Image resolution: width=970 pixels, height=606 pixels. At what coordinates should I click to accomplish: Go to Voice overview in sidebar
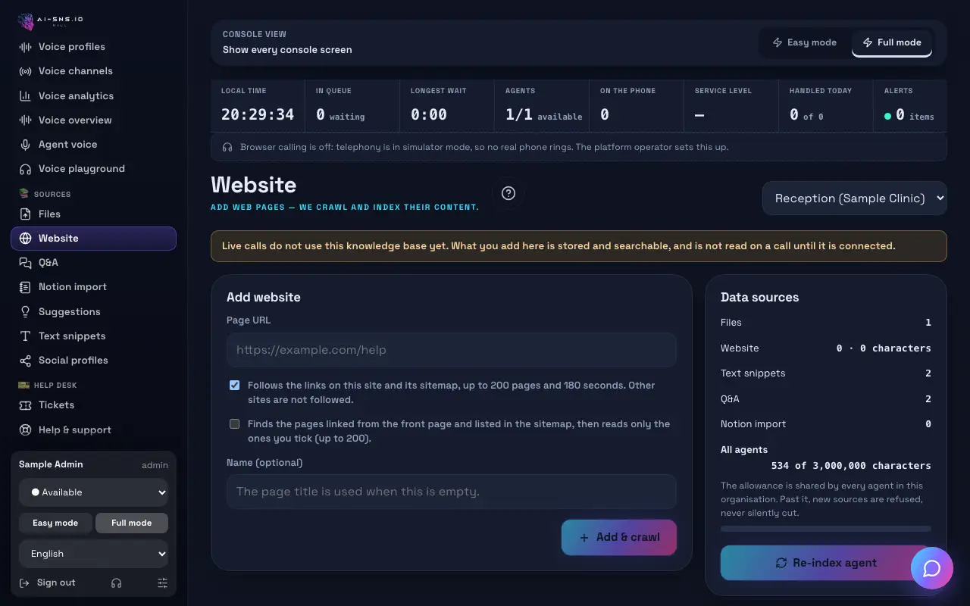coord(93,120)
